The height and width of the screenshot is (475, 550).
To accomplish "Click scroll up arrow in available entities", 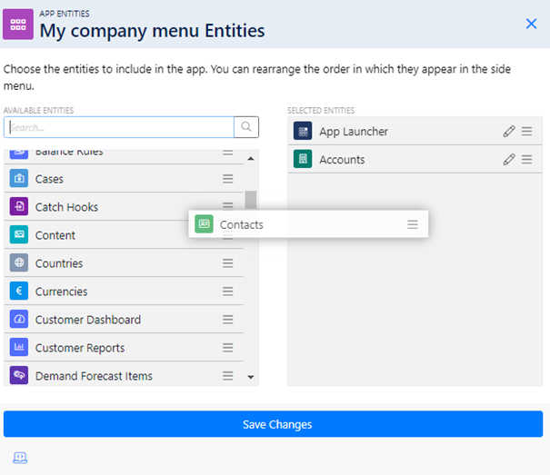I will point(250,158).
